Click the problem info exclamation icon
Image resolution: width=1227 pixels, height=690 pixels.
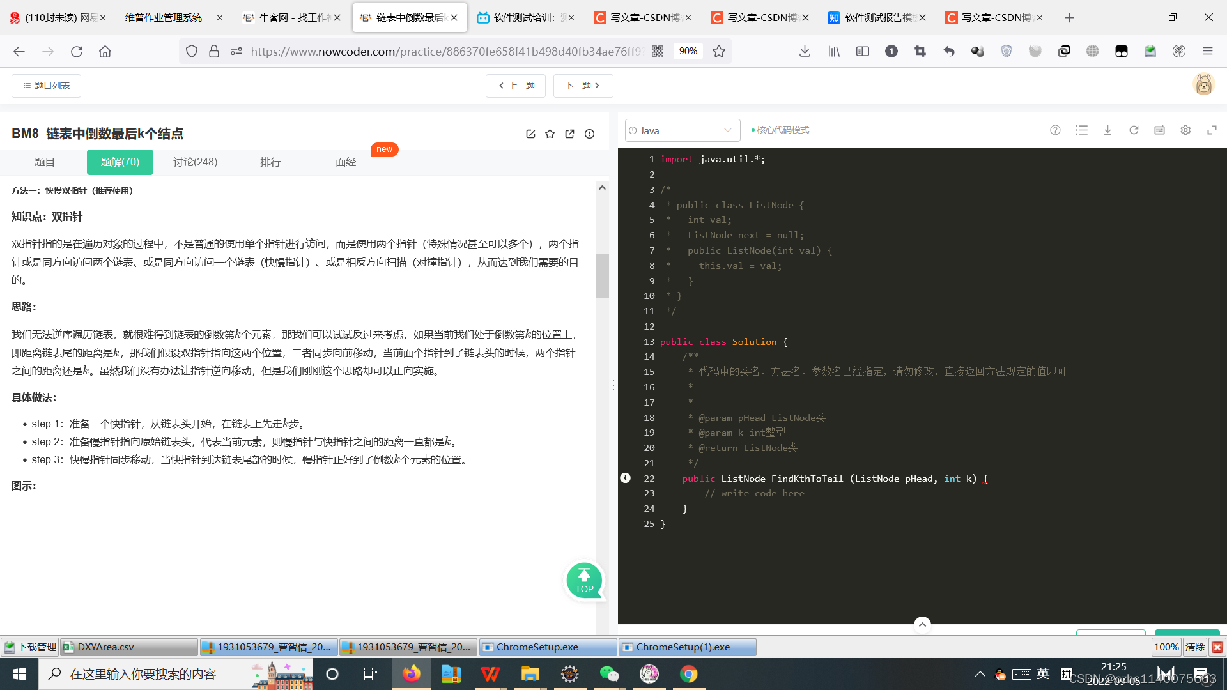pos(589,134)
